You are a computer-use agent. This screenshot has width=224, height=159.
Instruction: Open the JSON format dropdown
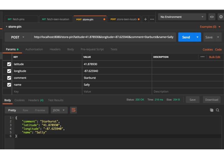pos(59,110)
